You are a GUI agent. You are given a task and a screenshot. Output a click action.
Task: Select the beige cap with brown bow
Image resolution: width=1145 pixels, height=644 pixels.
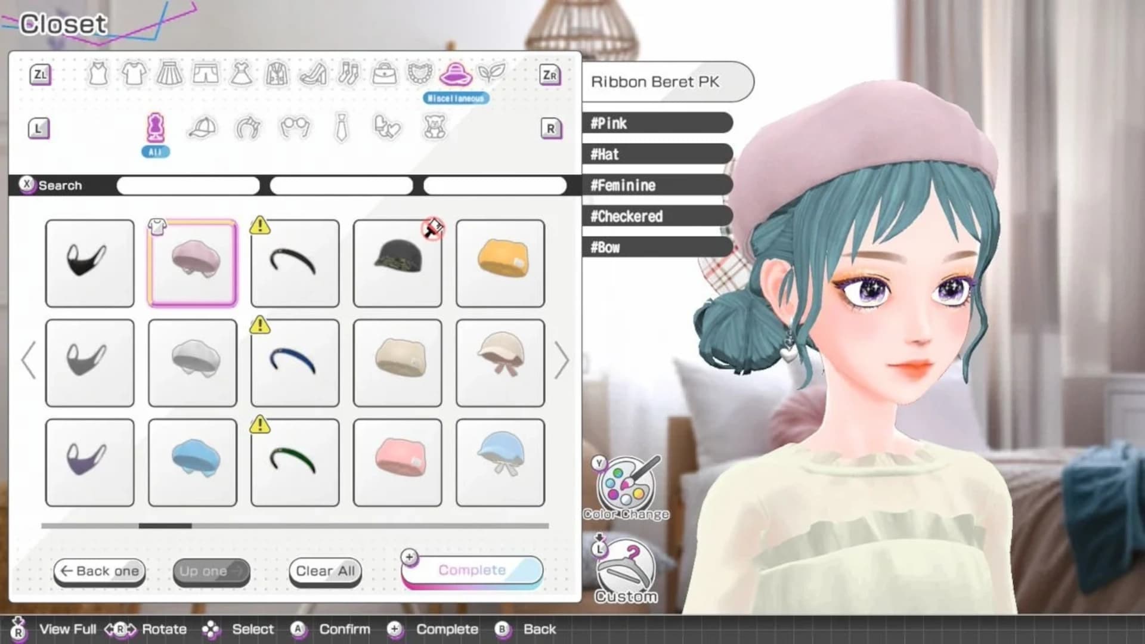500,363
